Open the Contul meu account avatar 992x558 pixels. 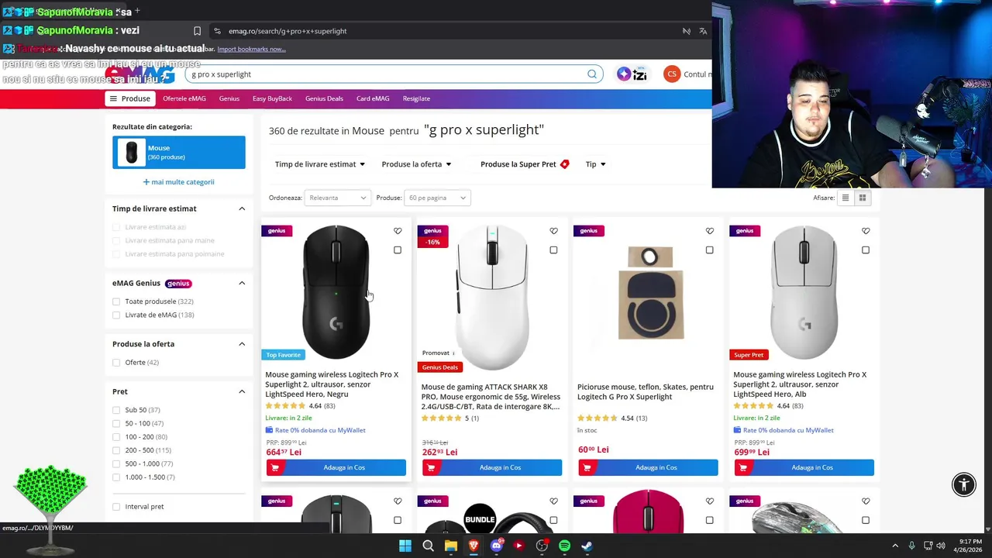click(x=672, y=74)
